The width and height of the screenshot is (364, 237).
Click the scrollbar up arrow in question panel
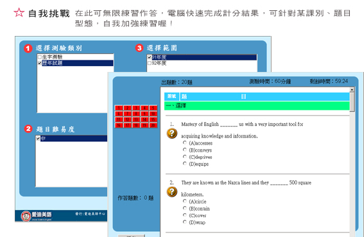[x=352, y=90]
